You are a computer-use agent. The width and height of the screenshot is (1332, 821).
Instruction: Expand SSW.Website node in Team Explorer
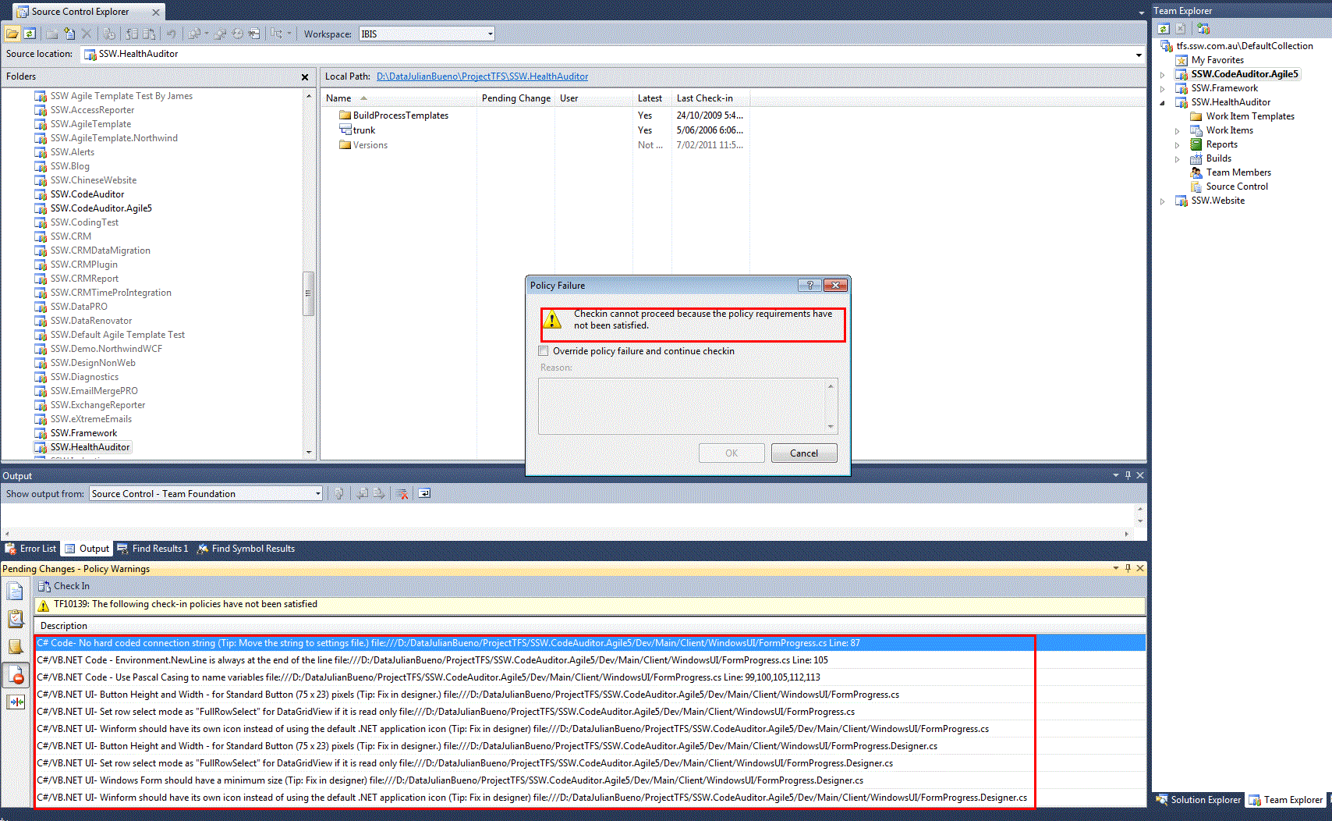(1163, 201)
